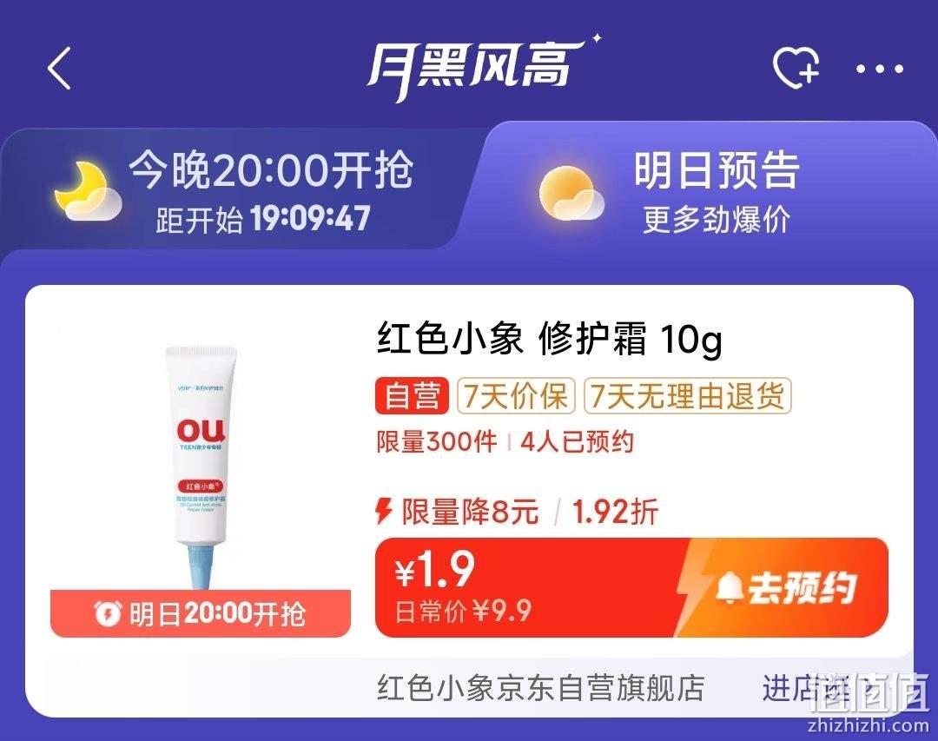Tap the alarm clock icon on banner
This screenshot has width=938, height=741.
108,613
